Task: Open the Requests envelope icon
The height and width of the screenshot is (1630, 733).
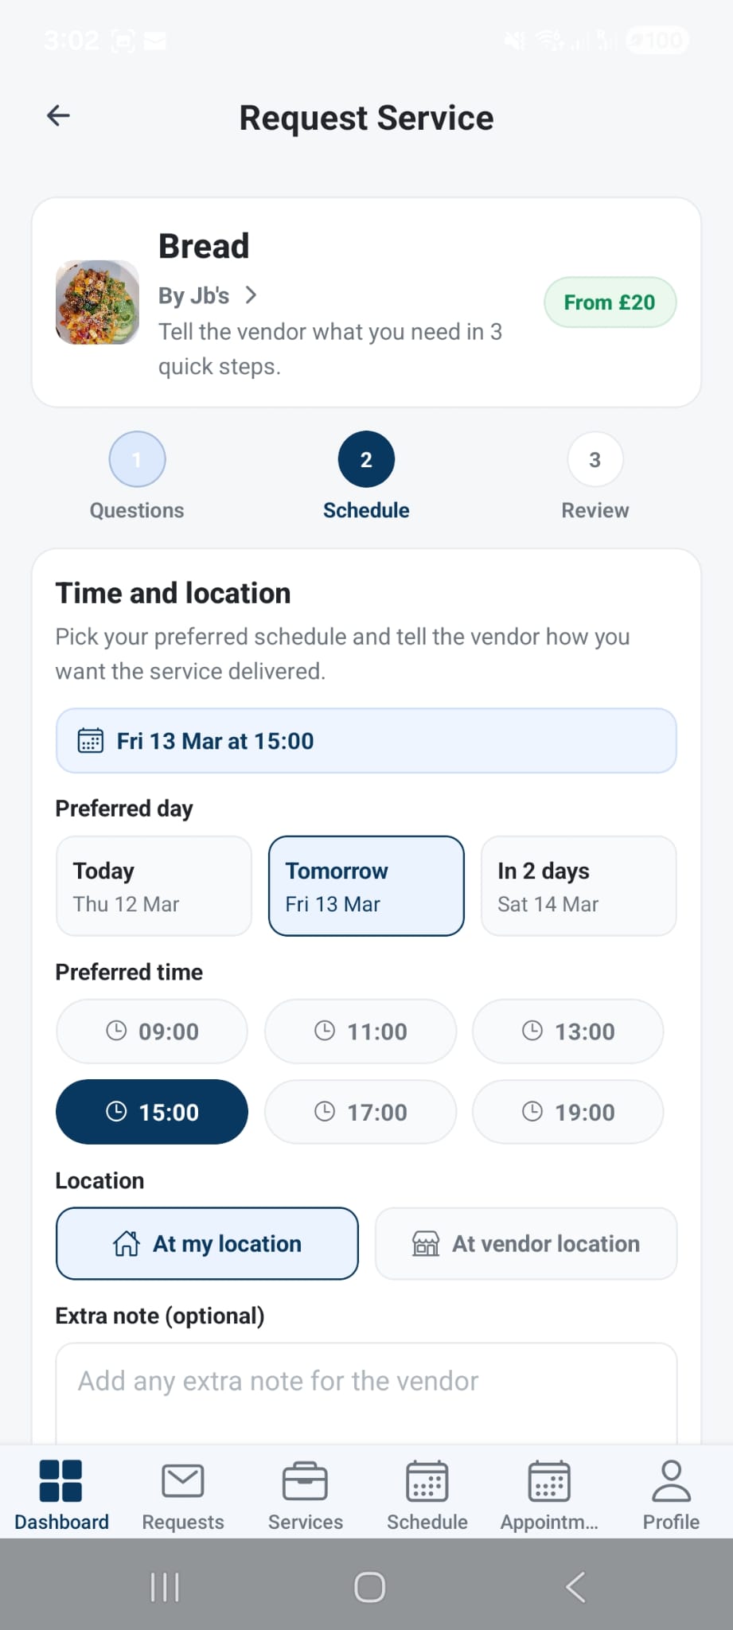Action: [183, 1480]
